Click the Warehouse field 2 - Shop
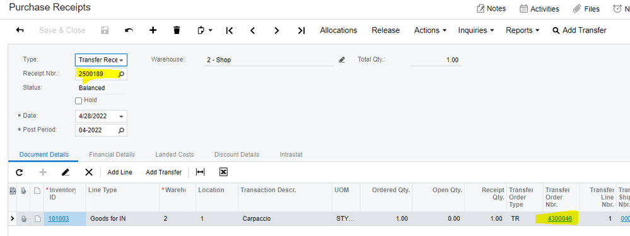The image size is (630, 236). [269, 60]
